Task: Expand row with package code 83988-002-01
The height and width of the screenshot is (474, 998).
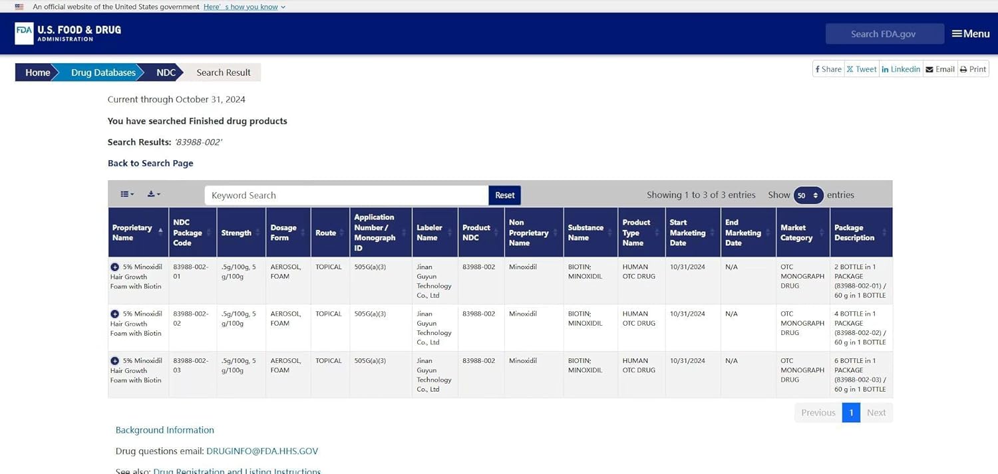Action: pyautogui.click(x=115, y=267)
